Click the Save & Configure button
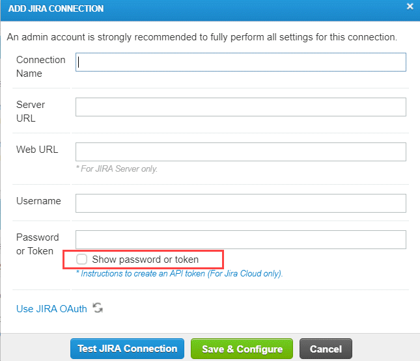This screenshot has height=361, width=420. click(x=242, y=349)
